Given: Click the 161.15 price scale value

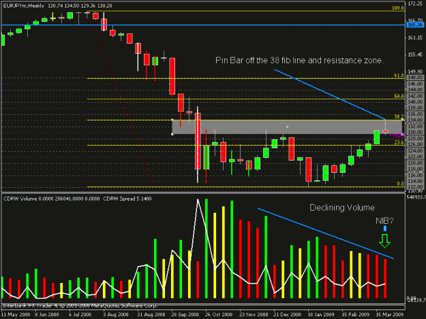Looking at the screenshot, I should [415, 37].
